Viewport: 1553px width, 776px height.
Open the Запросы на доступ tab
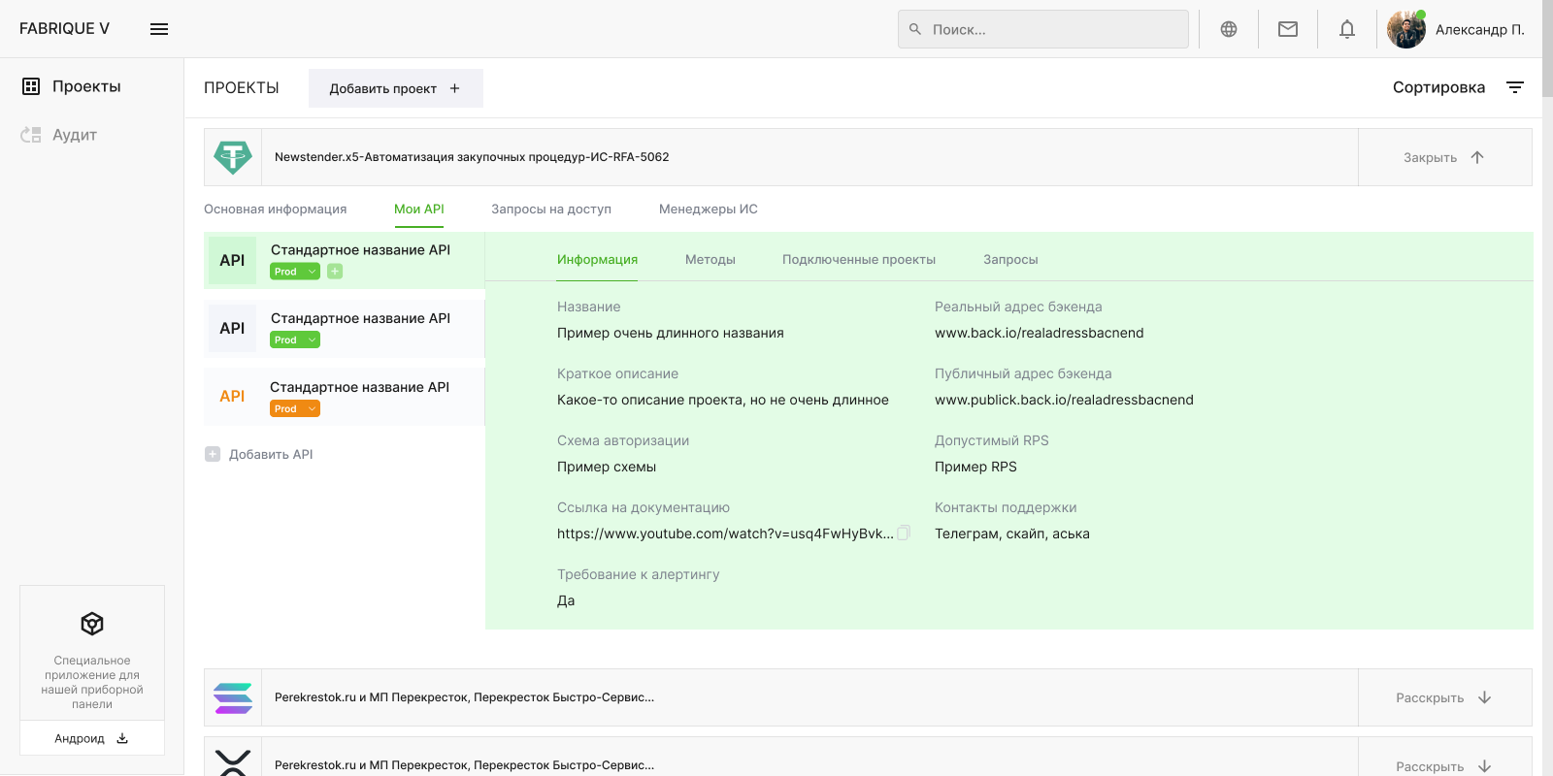pyautogui.click(x=551, y=210)
